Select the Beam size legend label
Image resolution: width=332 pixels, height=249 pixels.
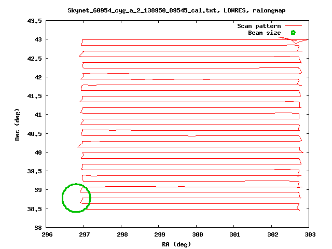(264, 33)
